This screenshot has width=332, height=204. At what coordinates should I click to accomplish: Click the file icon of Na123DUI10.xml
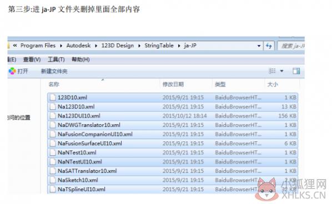[x=53, y=116]
